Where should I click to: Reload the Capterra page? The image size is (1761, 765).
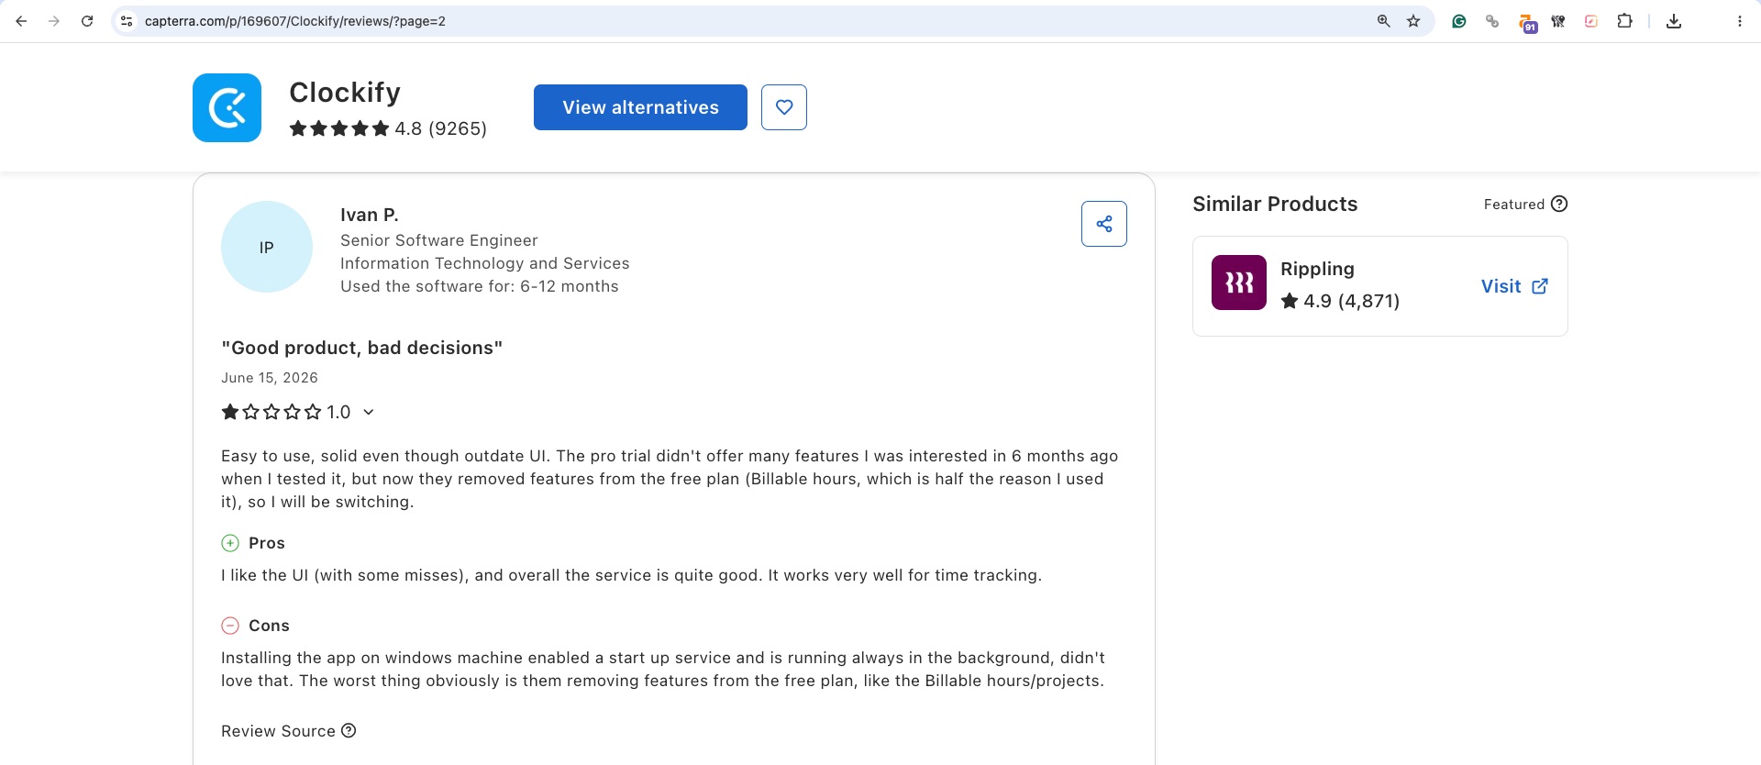pyautogui.click(x=87, y=21)
